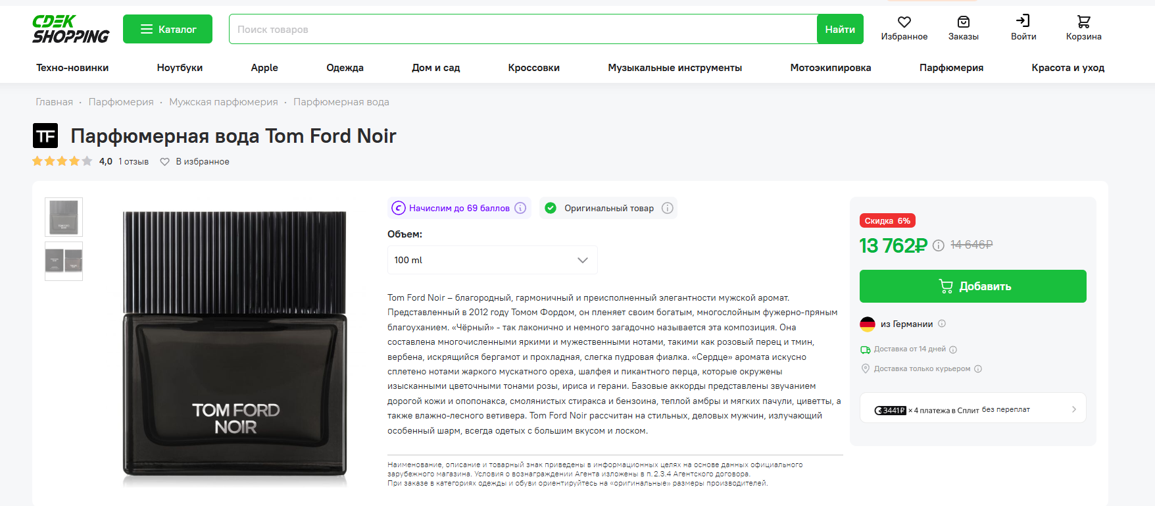Click the green Оригинальный товар checkmark
The width and height of the screenshot is (1155, 506).
(551, 208)
